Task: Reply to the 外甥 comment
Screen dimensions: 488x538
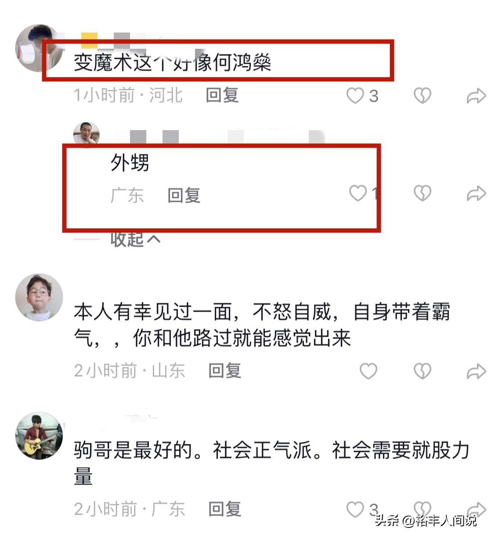Action: (x=184, y=195)
